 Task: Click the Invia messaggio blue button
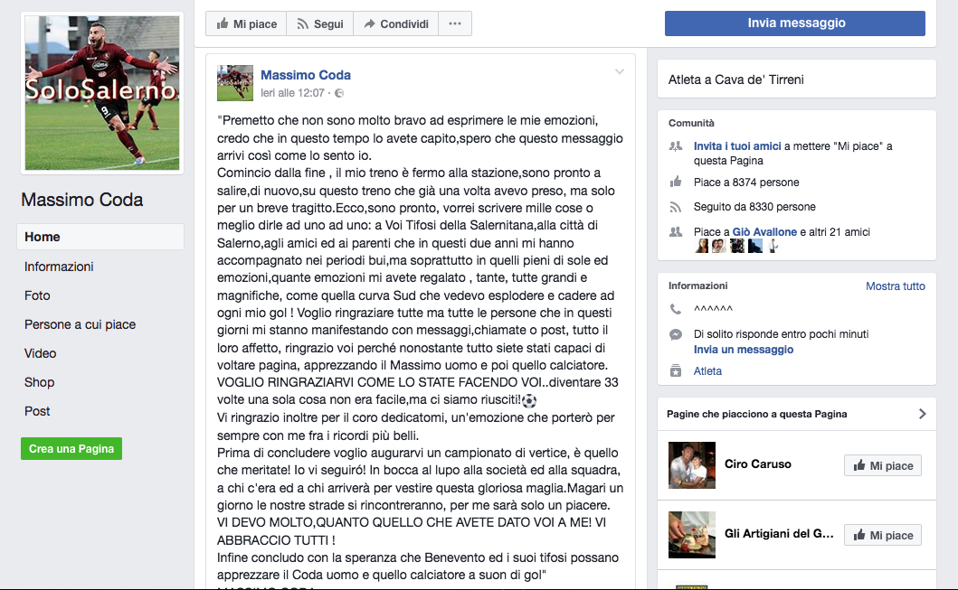795,23
